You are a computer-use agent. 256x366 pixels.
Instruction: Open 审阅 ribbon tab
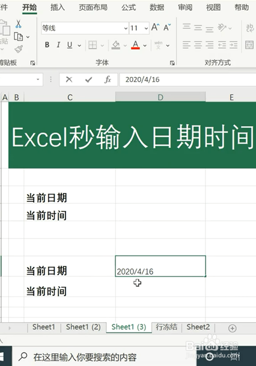click(x=185, y=7)
